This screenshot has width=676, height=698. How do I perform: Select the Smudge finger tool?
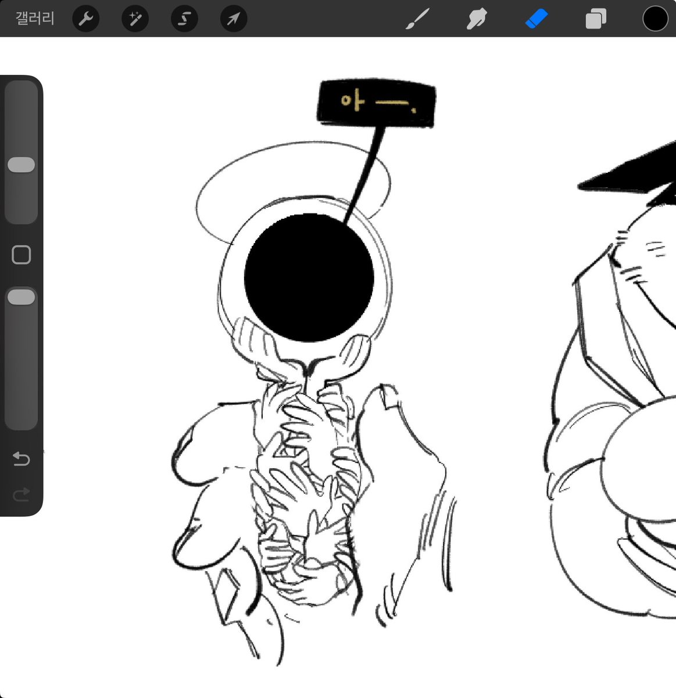[477, 19]
